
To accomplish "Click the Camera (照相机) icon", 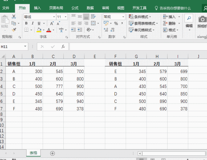I will tap(202, 19).
